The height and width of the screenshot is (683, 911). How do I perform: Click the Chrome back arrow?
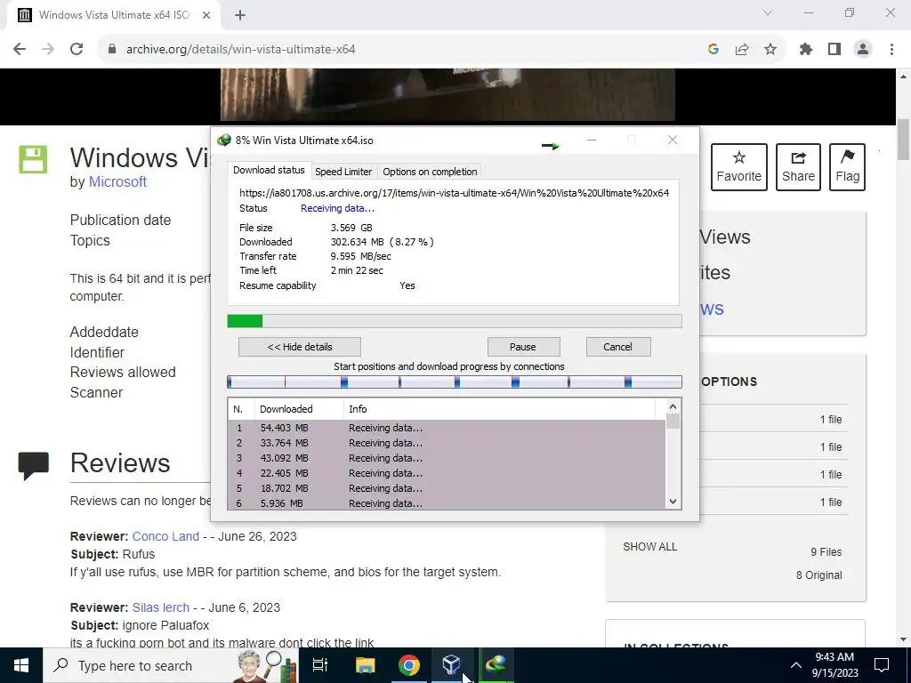click(20, 50)
